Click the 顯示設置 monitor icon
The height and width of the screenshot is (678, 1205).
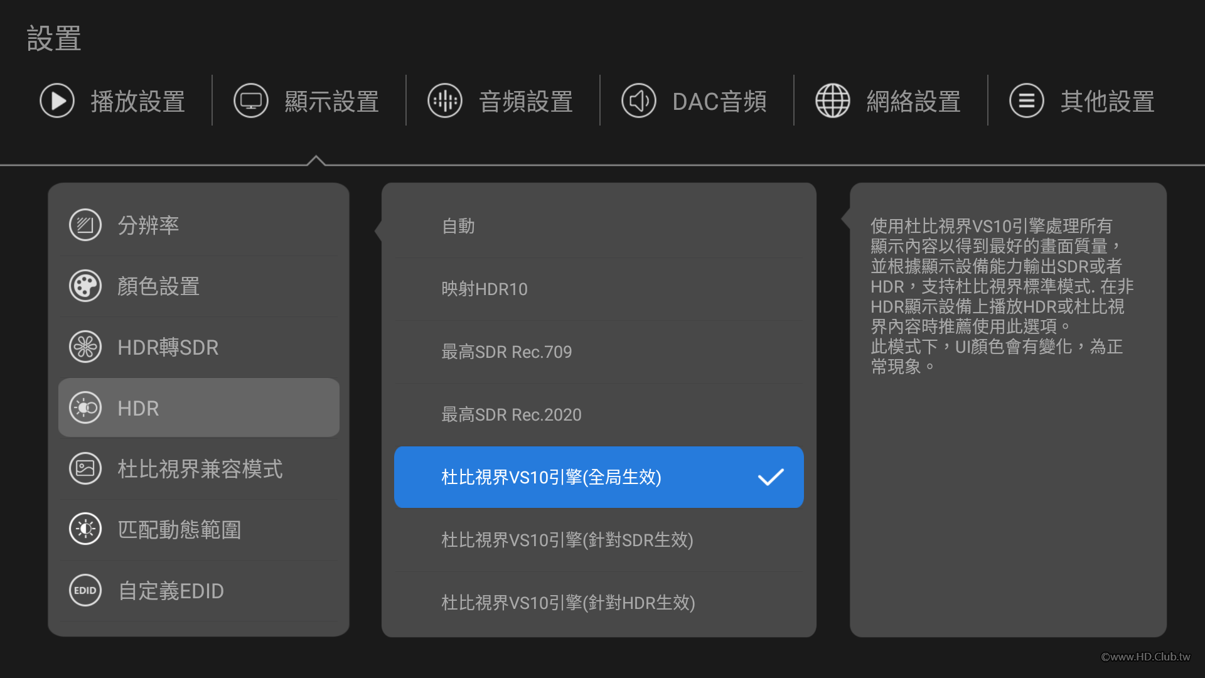click(251, 100)
